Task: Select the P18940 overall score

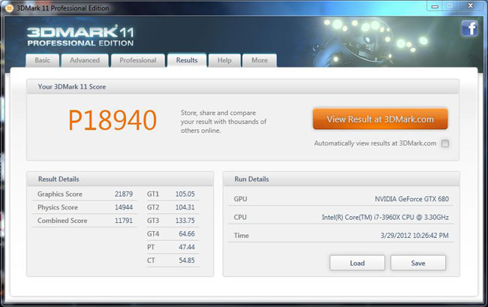Action: 113,120
